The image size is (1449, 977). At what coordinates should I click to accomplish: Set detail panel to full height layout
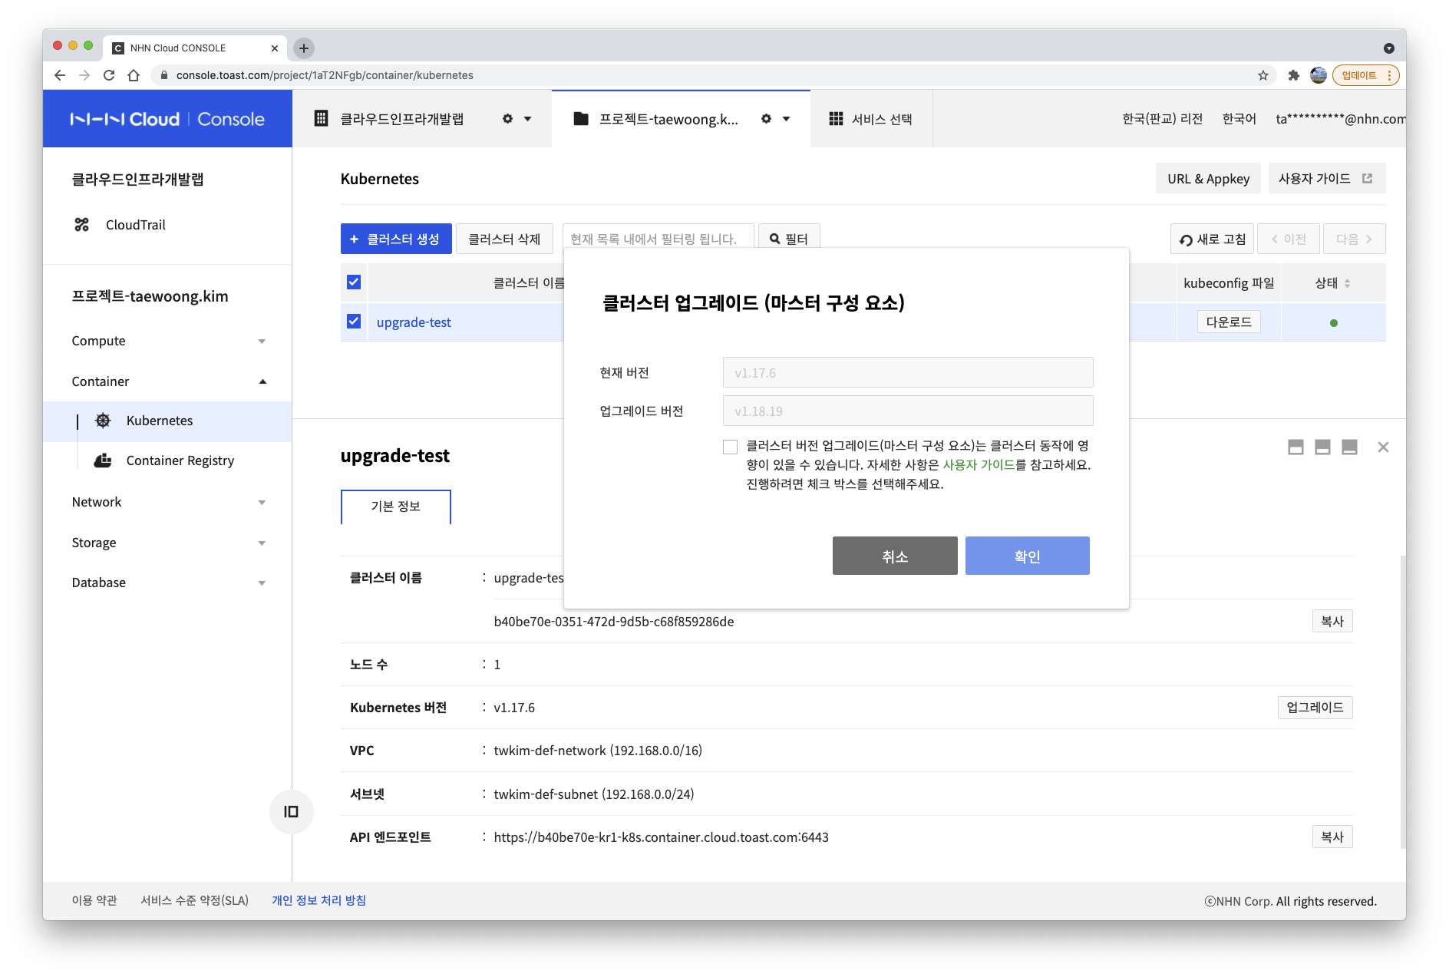[1349, 447]
